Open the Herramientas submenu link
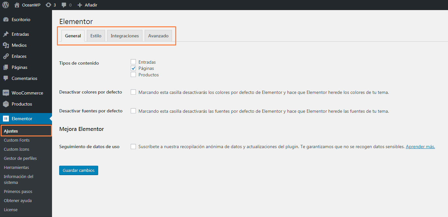Viewport: 448px width, 217px height. point(16,167)
